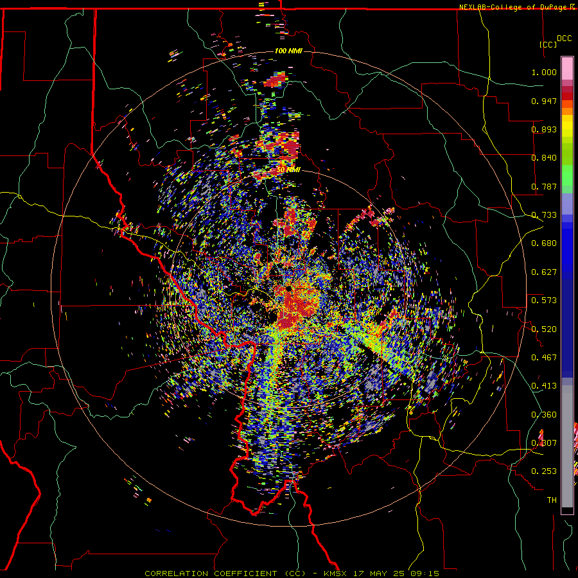Click the 100 NMI range ring label
The image size is (578, 578).
(x=288, y=51)
